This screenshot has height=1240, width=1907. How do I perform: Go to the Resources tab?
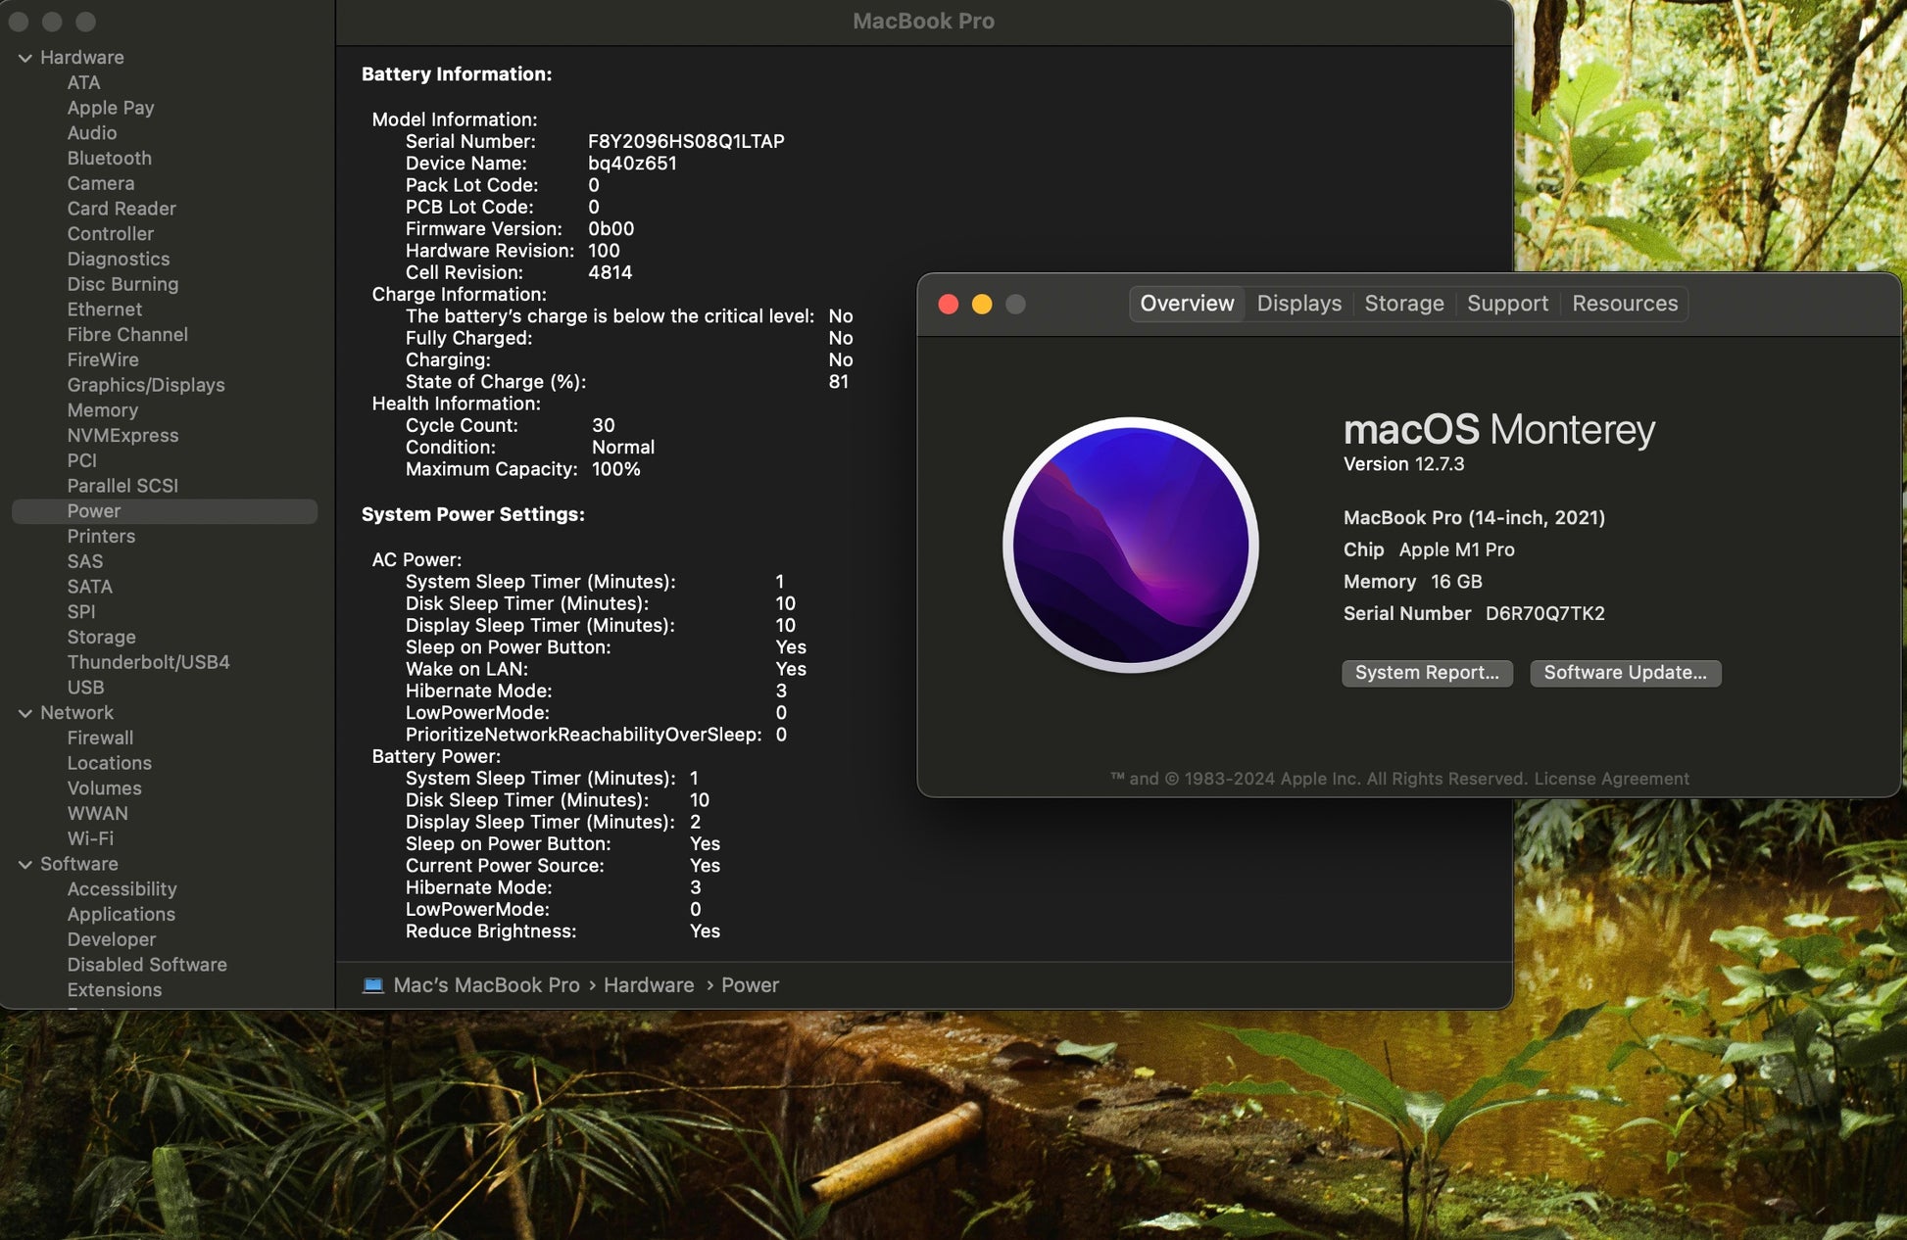(1624, 304)
